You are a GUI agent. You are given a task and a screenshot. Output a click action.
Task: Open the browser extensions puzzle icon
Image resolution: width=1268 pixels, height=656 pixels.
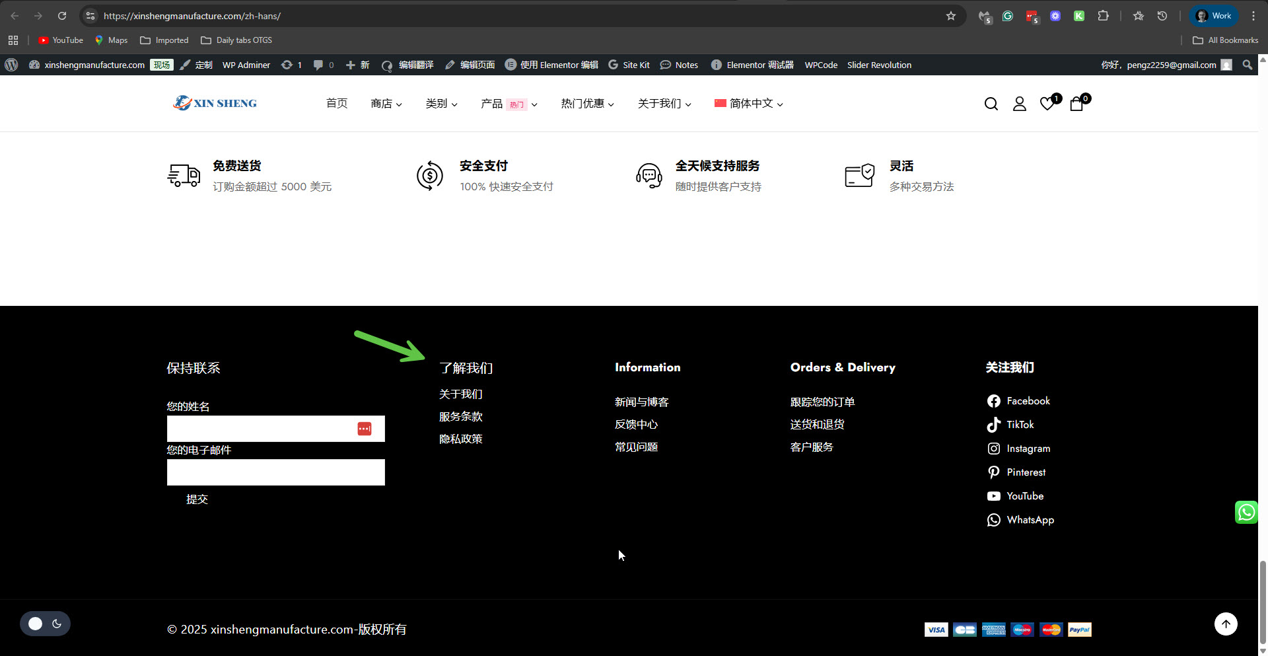[1103, 16]
